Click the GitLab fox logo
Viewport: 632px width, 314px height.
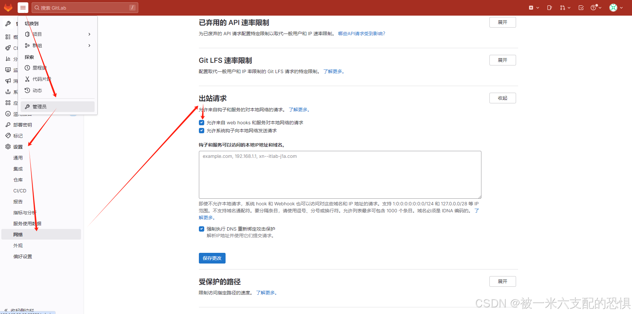tap(8, 7)
